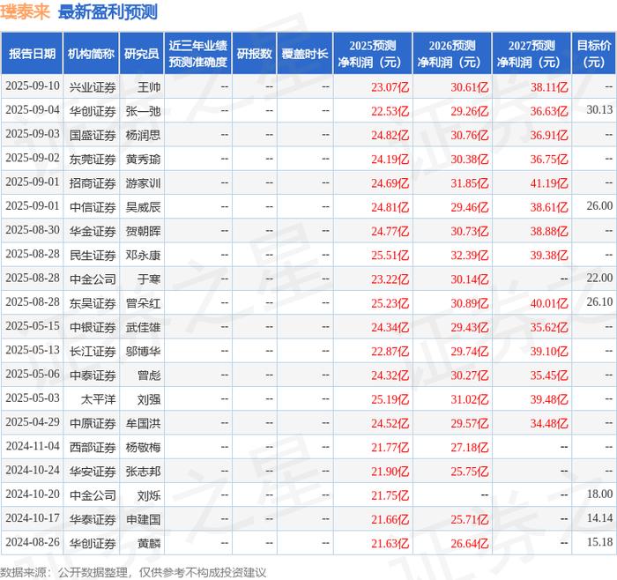Click the target price 22.00

click(x=599, y=279)
